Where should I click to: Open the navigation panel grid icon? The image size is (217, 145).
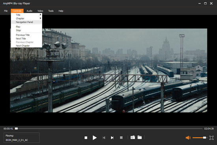pos(121,137)
